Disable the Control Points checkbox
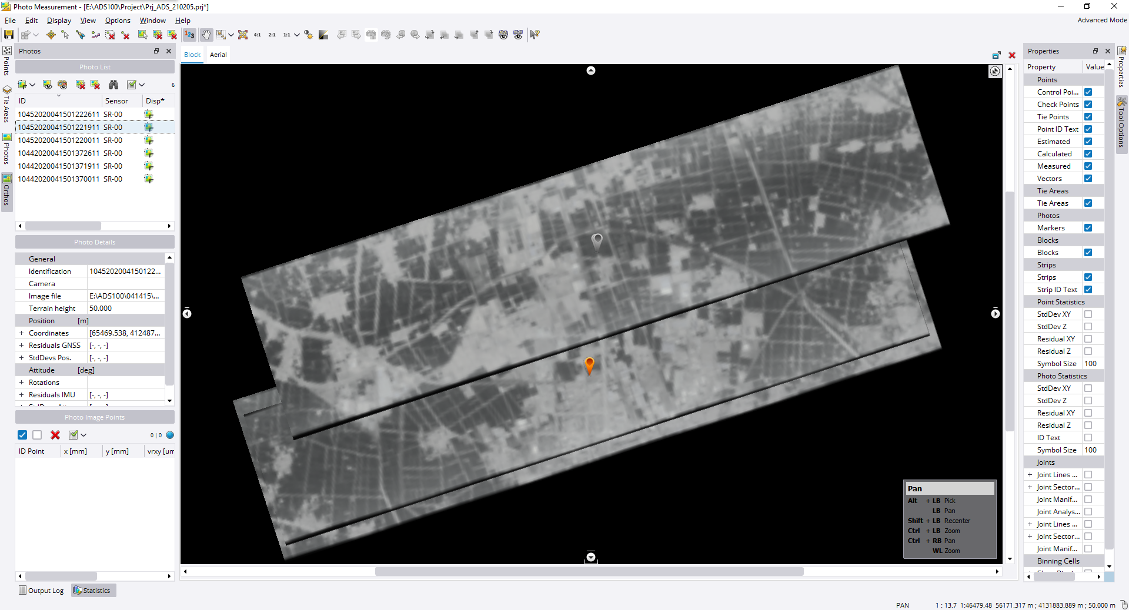This screenshot has width=1129, height=610. click(1088, 92)
